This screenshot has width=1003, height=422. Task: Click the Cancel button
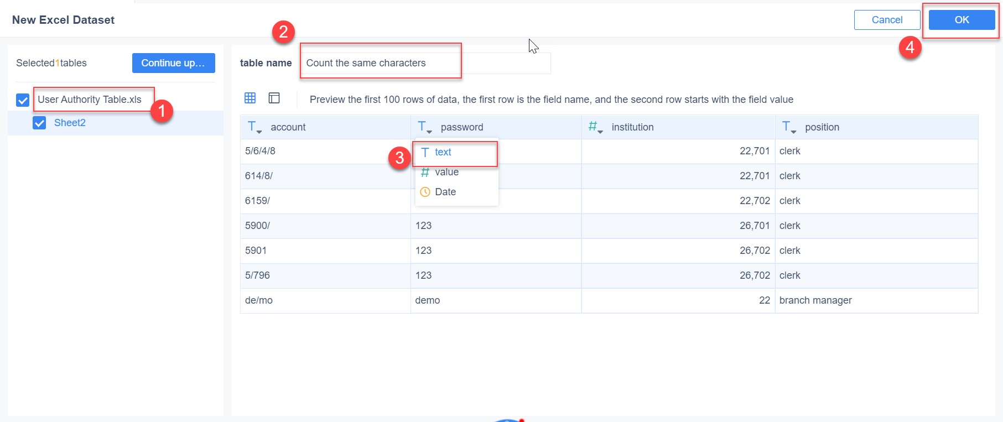pyautogui.click(x=887, y=20)
